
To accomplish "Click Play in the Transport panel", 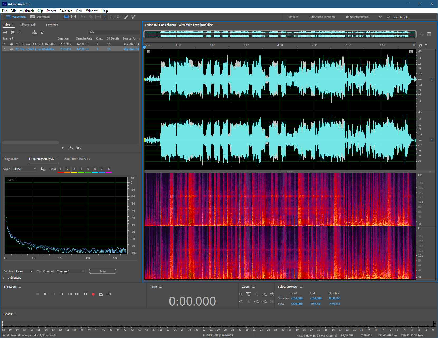I will 45,294.
